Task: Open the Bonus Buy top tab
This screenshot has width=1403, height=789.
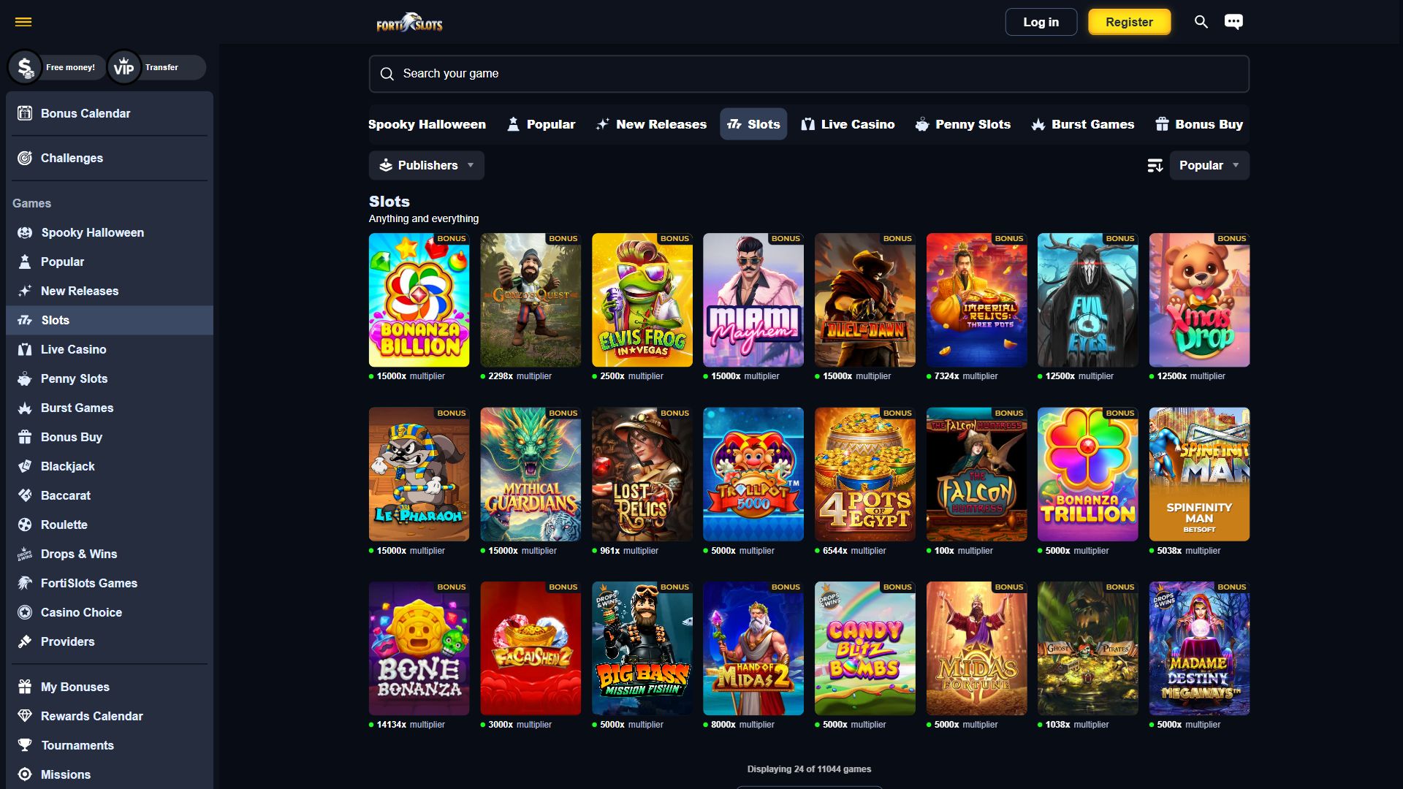Action: click(1198, 124)
